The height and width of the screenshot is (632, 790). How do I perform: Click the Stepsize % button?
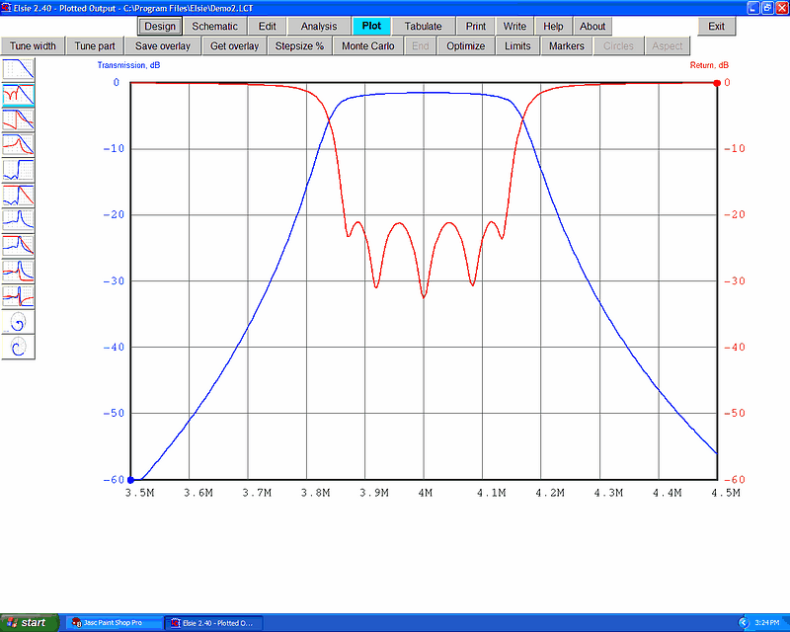(299, 46)
